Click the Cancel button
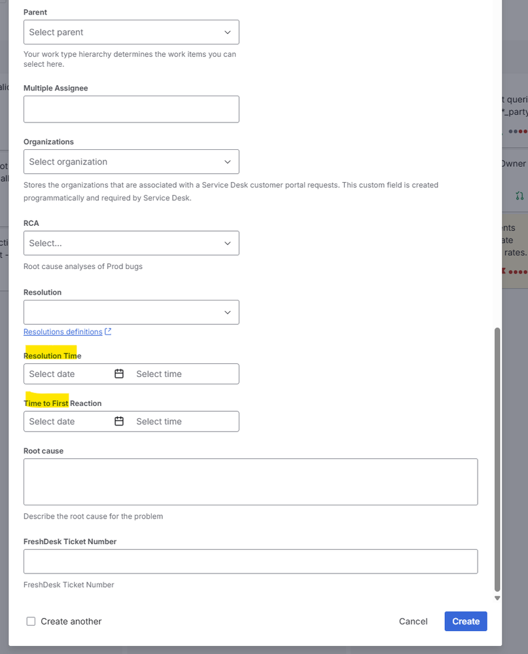This screenshot has width=528, height=654. coord(414,621)
